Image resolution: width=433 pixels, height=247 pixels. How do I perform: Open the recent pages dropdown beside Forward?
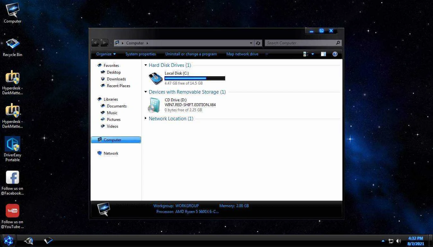tap(111, 43)
